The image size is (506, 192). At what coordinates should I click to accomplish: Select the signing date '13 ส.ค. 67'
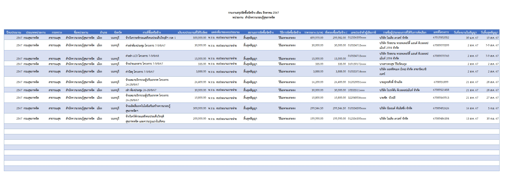[472, 119]
